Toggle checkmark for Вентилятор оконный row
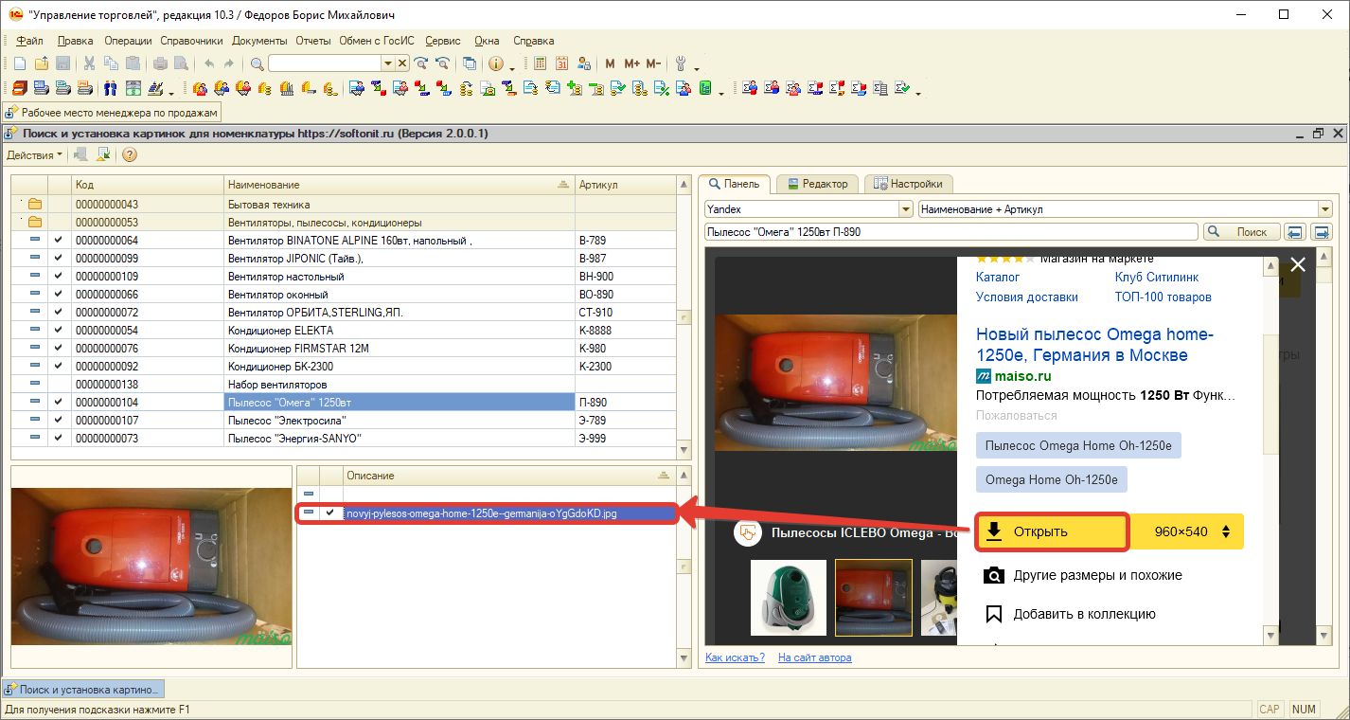The width and height of the screenshot is (1350, 720). pyautogui.click(x=60, y=295)
